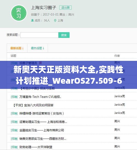The image size is (137, 150).
Task: Switch to the 最热话题 tab
Action: pyautogui.click(x=36, y=48)
